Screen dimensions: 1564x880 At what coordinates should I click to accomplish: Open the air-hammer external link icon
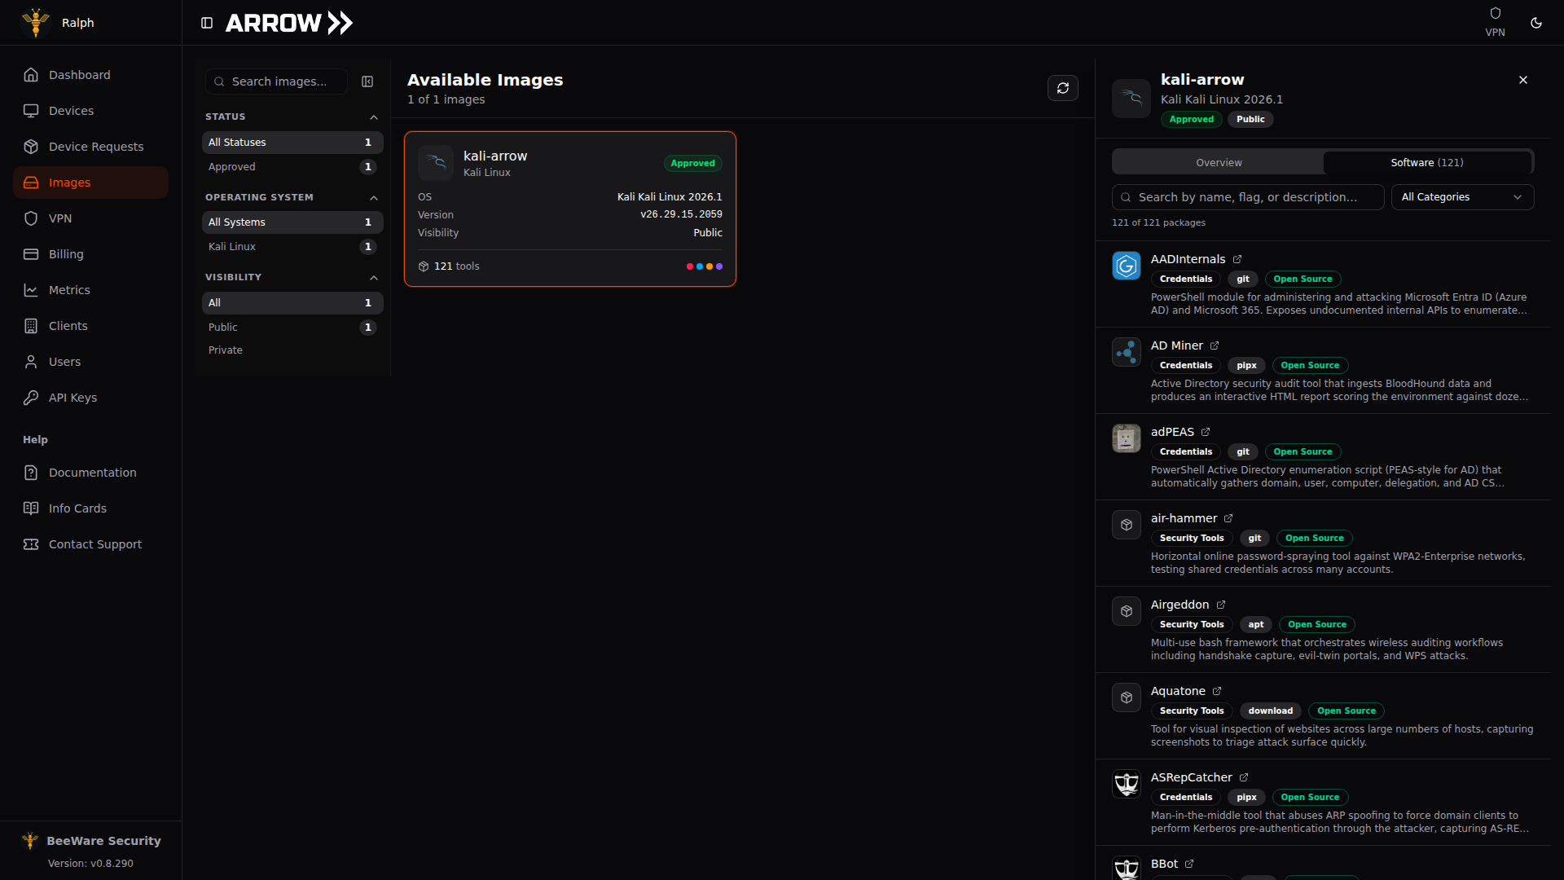click(1228, 518)
